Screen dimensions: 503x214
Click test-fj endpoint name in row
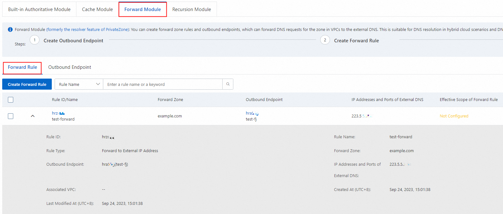coord(251,119)
